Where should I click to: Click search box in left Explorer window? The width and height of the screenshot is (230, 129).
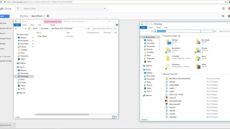pos(104,29)
